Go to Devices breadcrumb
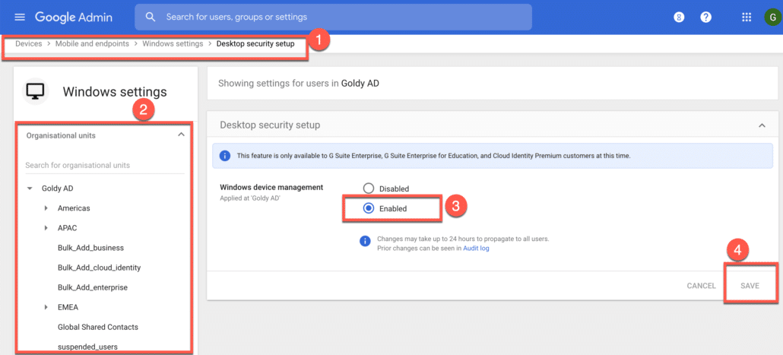783x355 pixels. click(x=28, y=43)
